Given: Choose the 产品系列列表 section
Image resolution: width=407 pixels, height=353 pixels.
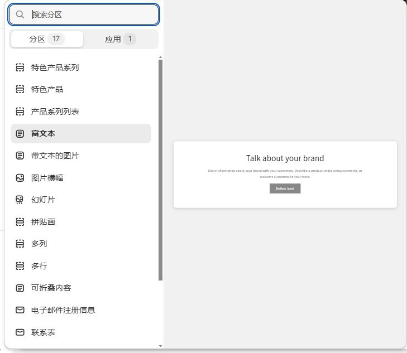Looking at the screenshot, I should (81, 112).
